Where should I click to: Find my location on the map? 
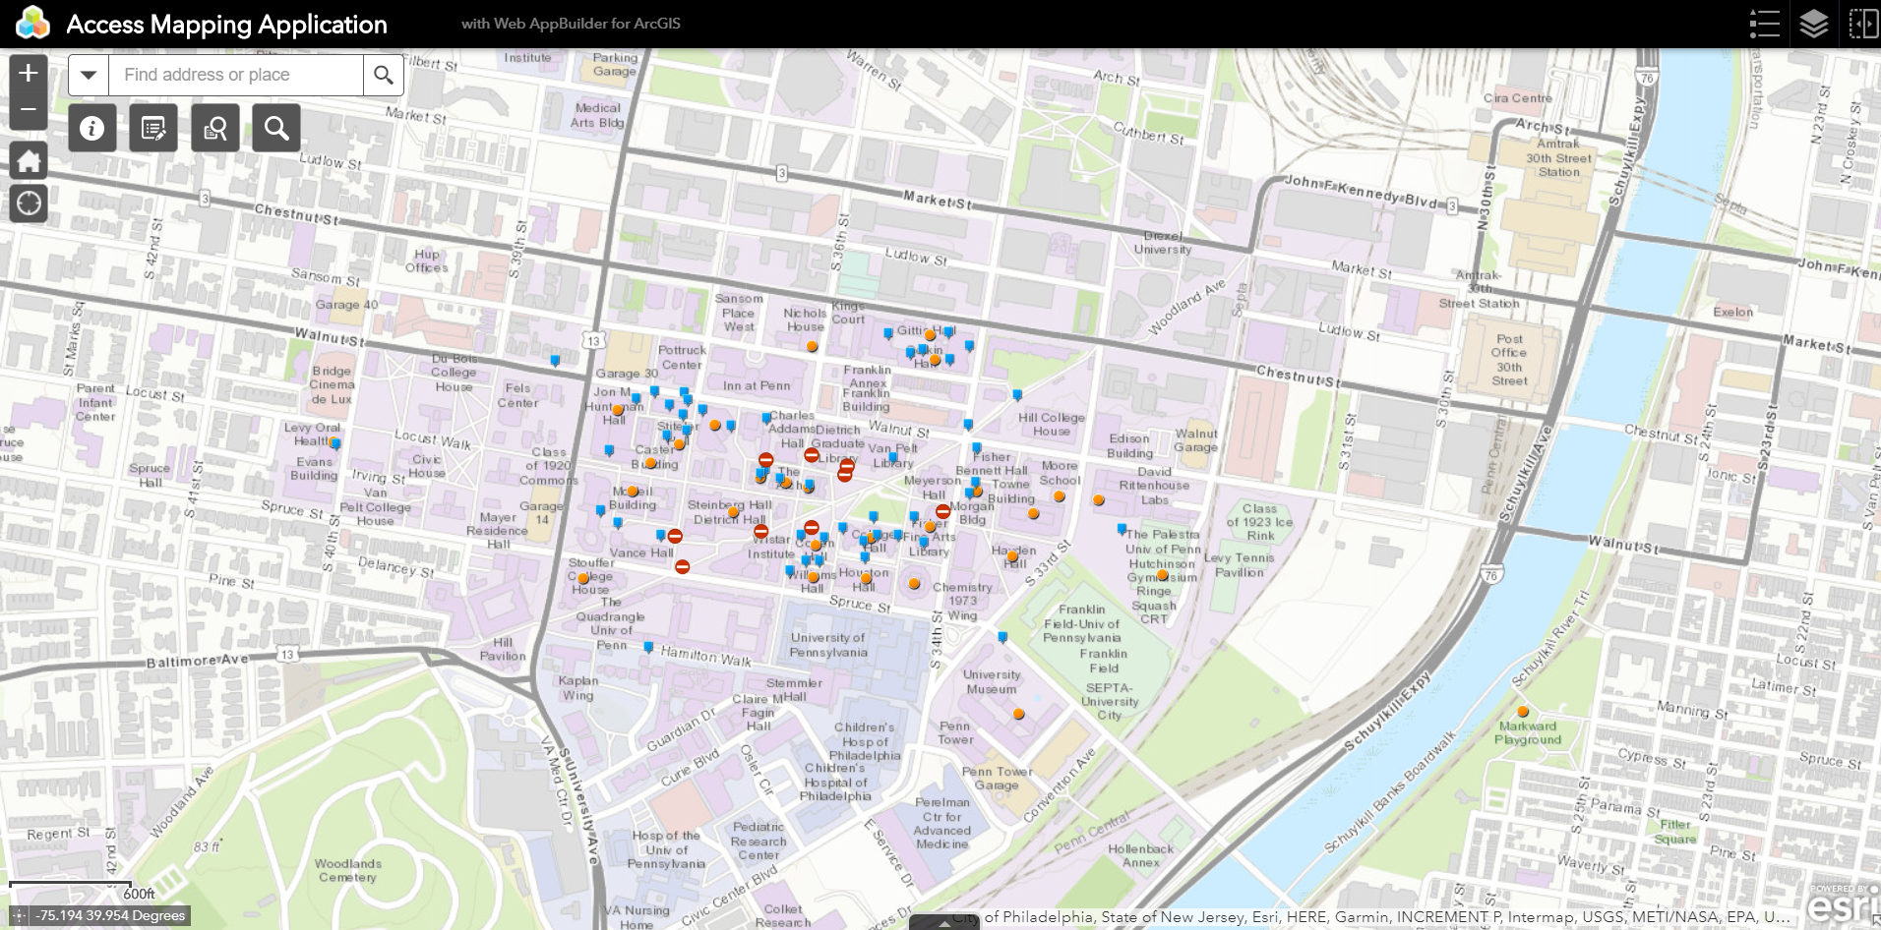pyautogui.click(x=29, y=203)
